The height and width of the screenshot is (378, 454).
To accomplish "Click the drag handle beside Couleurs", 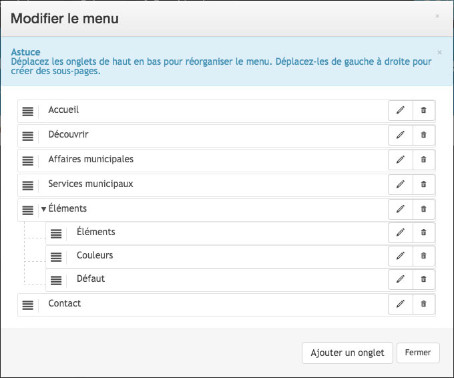I will click(56, 256).
